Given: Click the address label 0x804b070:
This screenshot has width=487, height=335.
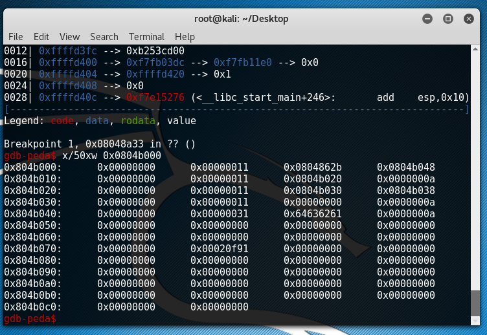Looking at the screenshot, I should click(x=33, y=249).
